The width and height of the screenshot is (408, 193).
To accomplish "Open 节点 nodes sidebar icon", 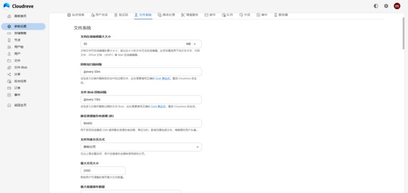I will coord(10,40).
